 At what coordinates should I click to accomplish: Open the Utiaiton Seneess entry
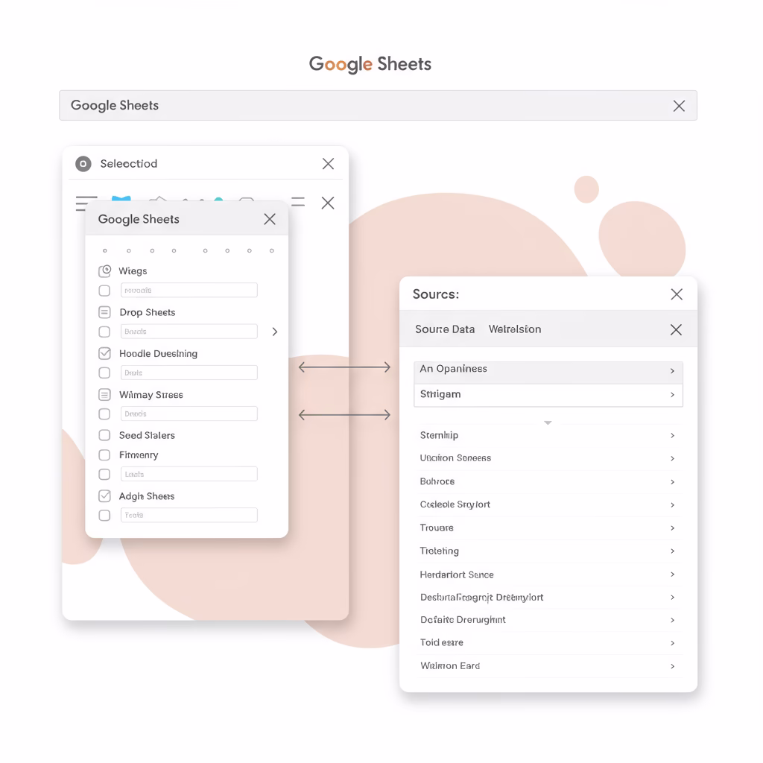(548, 458)
